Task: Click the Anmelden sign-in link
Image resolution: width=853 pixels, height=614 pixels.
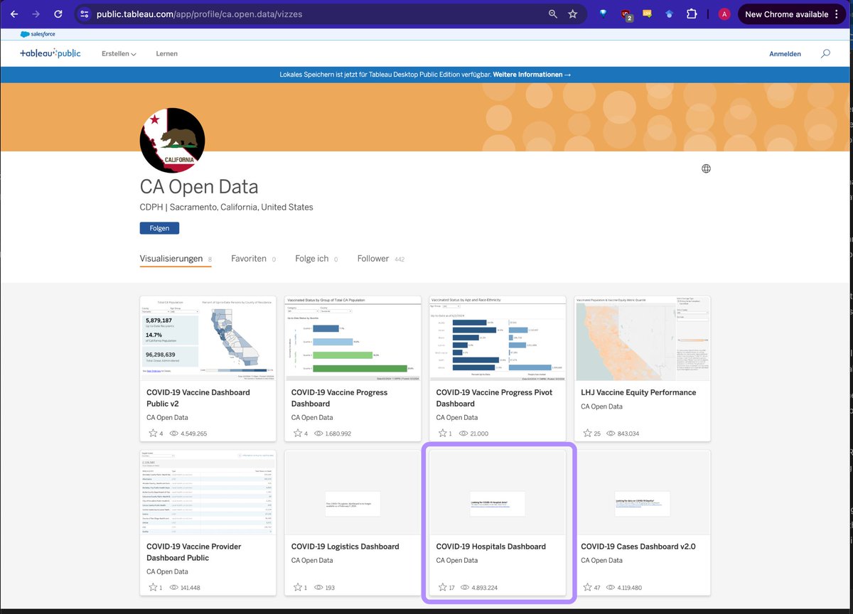Action: pos(785,54)
